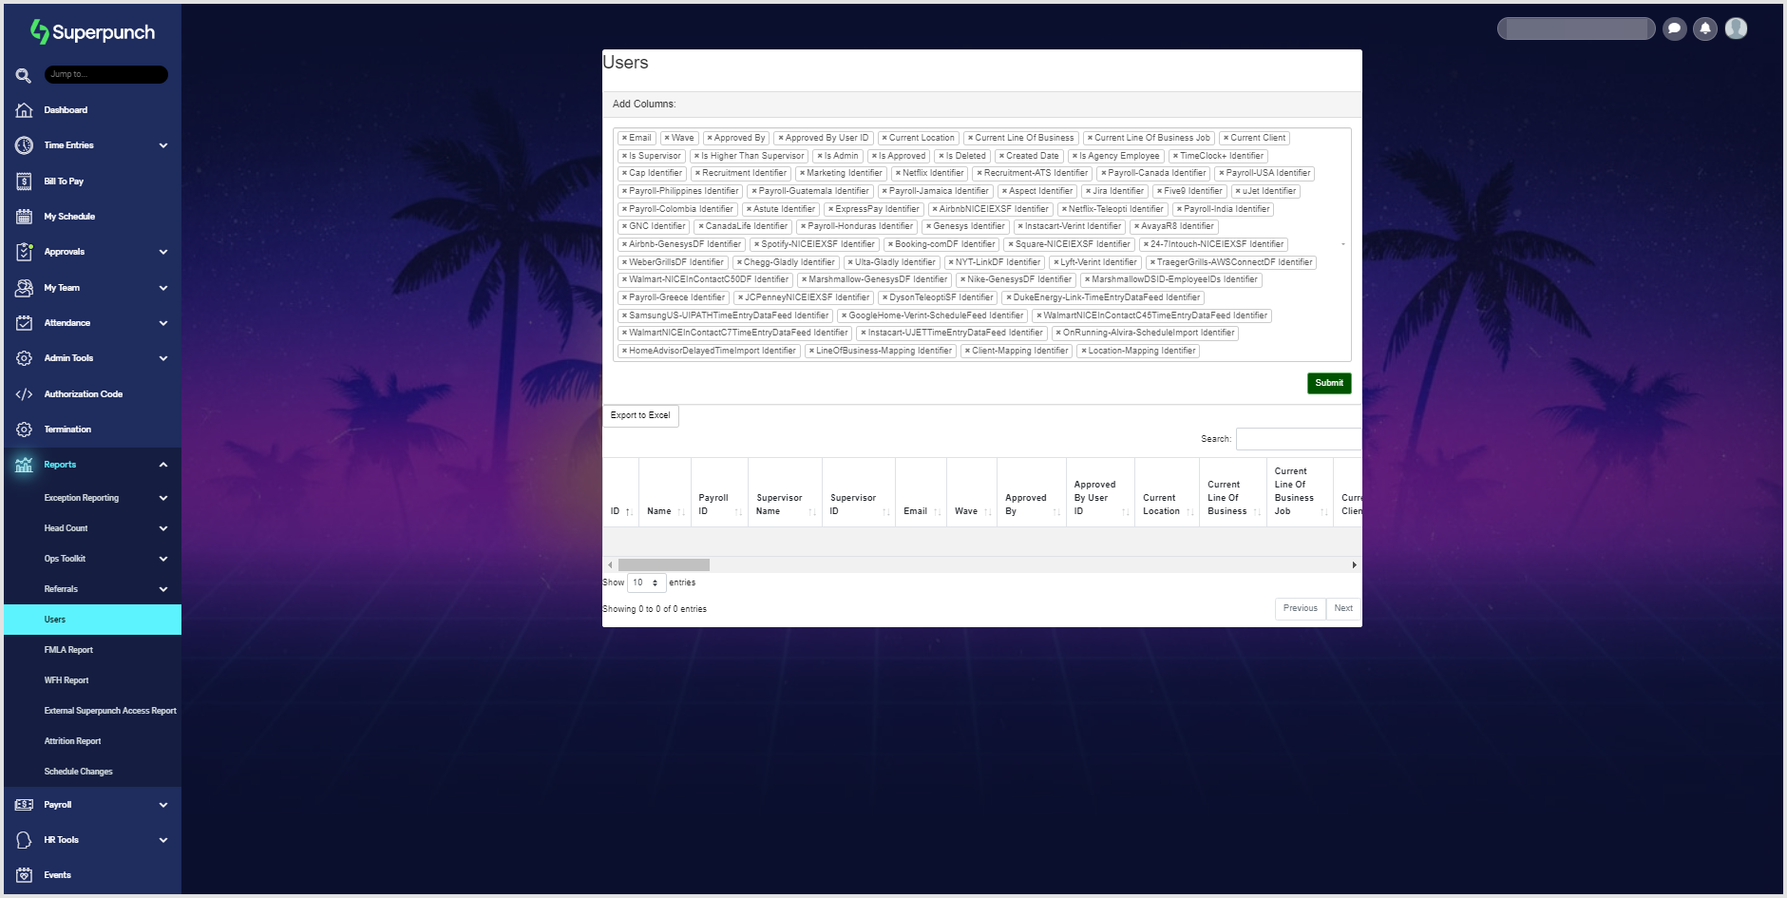
Task: Open the user profile avatar
Action: click(1736, 29)
